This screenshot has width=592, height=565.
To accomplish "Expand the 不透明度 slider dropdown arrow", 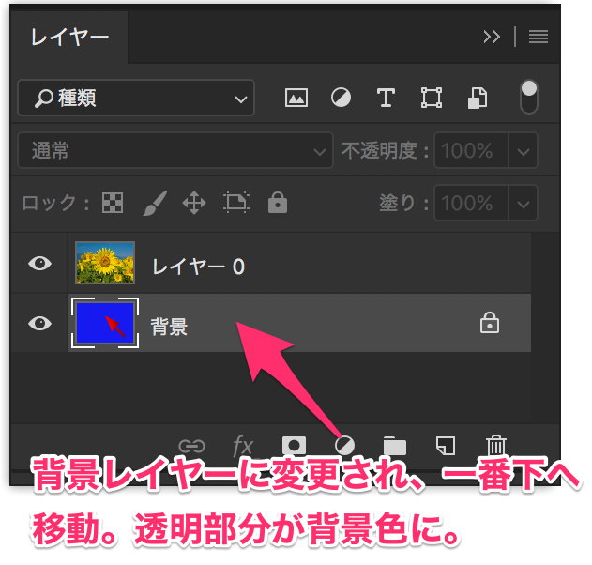I will [x=523, y=150].
